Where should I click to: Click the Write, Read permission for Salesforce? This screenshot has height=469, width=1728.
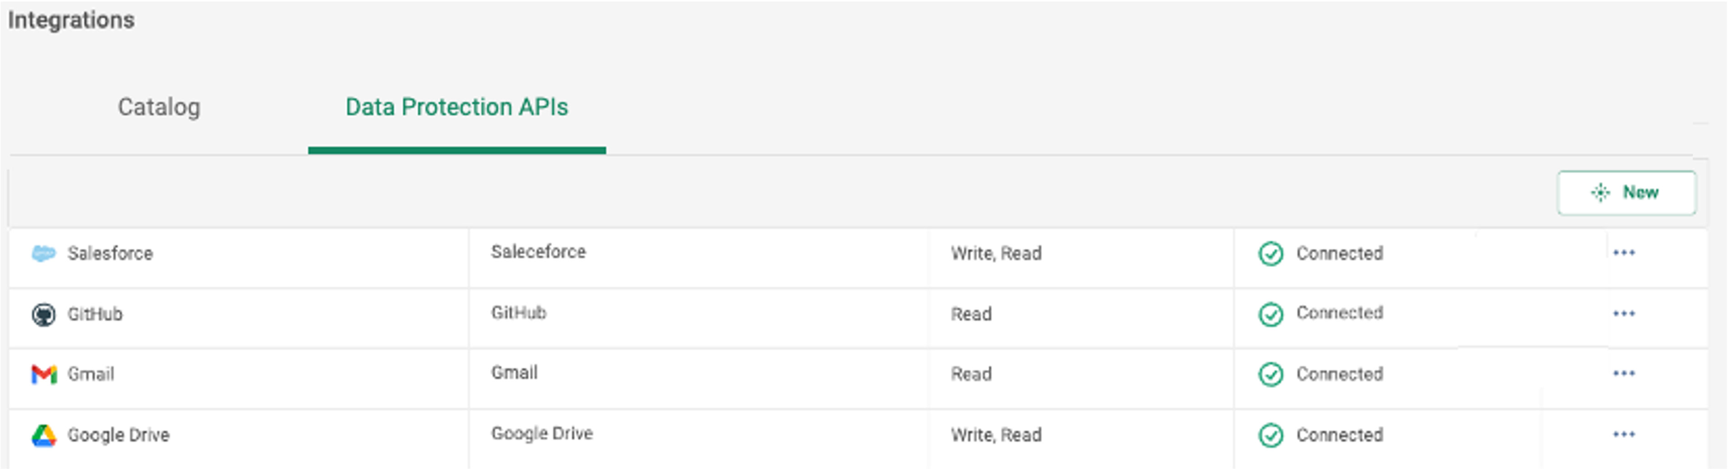[x=996, y=254]
